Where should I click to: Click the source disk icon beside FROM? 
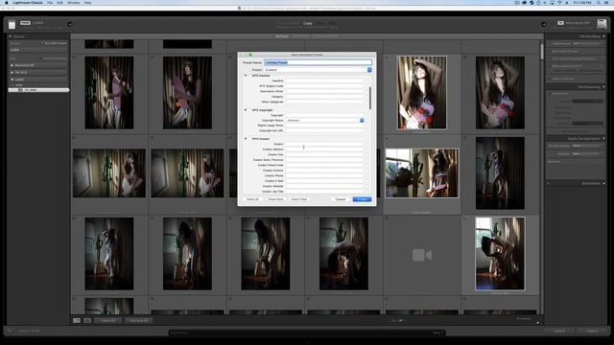click(12, 25)
